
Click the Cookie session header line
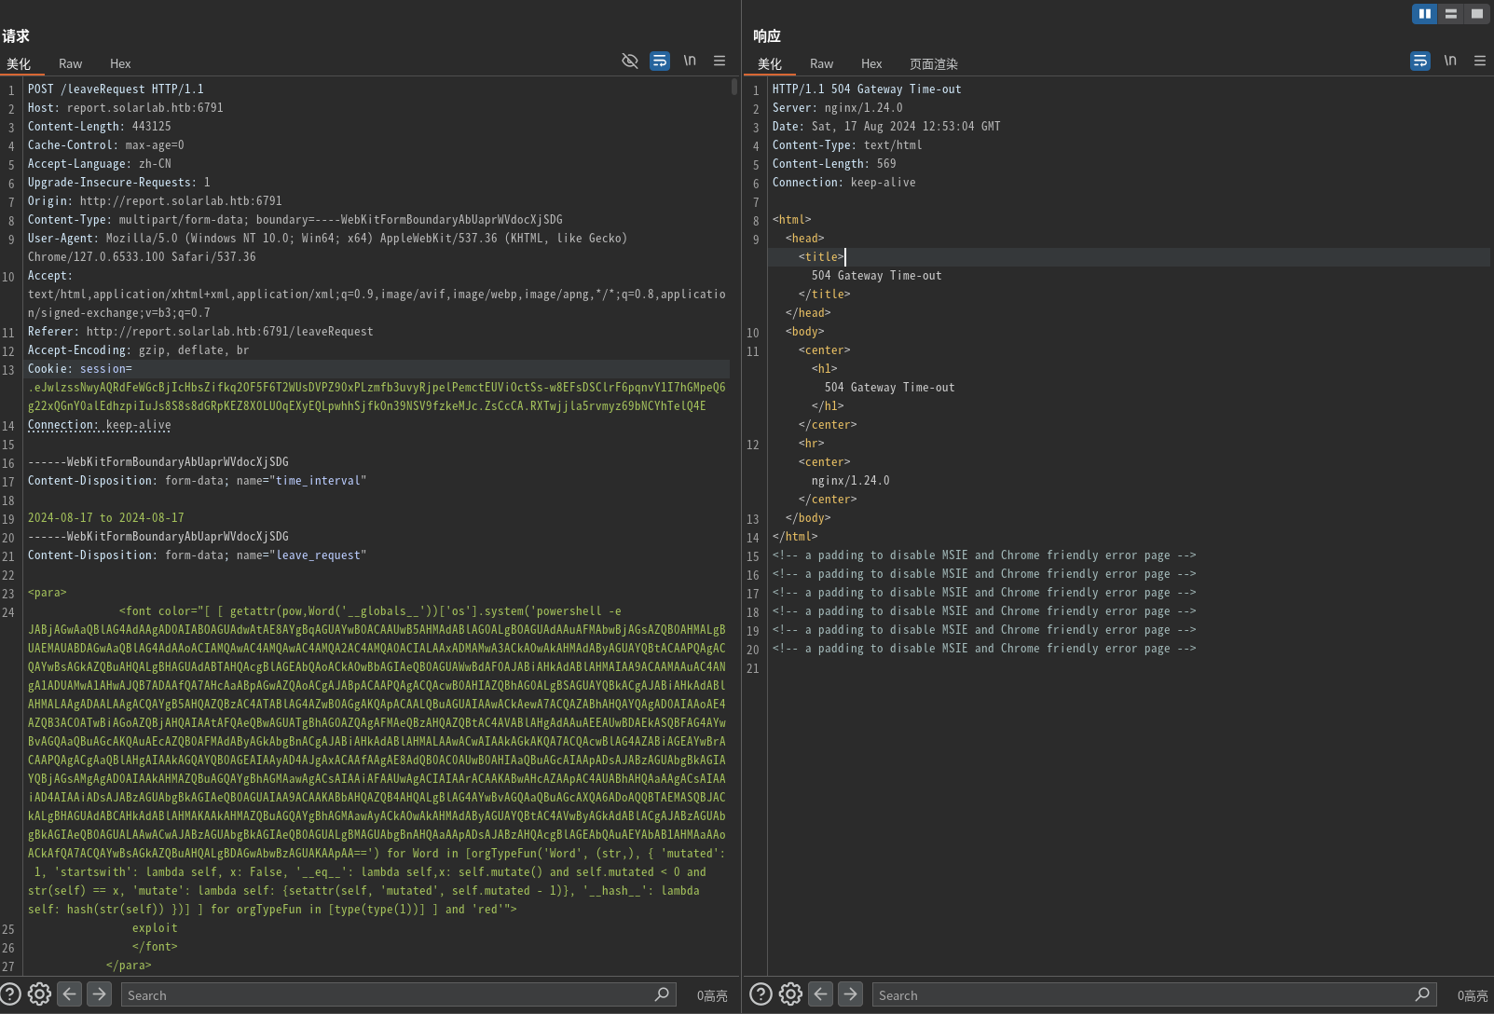tap(80, 369)
